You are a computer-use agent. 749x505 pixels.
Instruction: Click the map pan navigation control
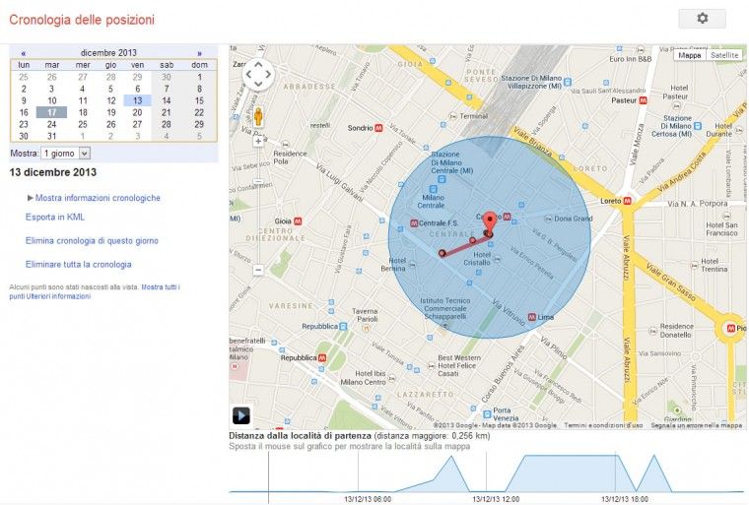point(258,75)
